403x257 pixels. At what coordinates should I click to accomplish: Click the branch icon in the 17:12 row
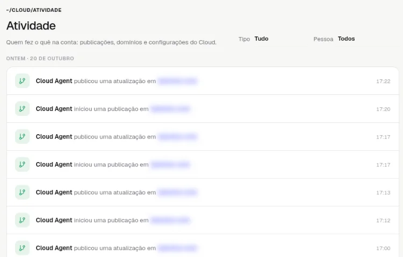click(23, 220)
